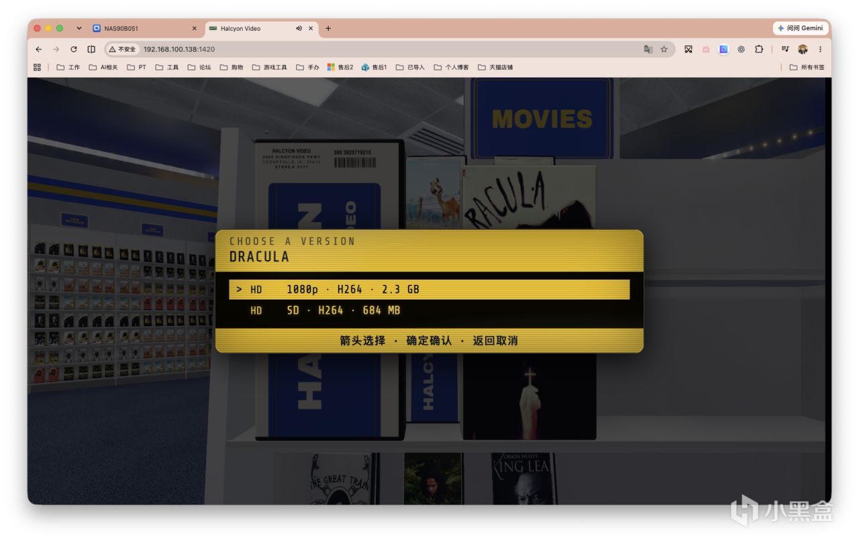
Task: Click the llama movie cover behind dialog
Action: 434,193
